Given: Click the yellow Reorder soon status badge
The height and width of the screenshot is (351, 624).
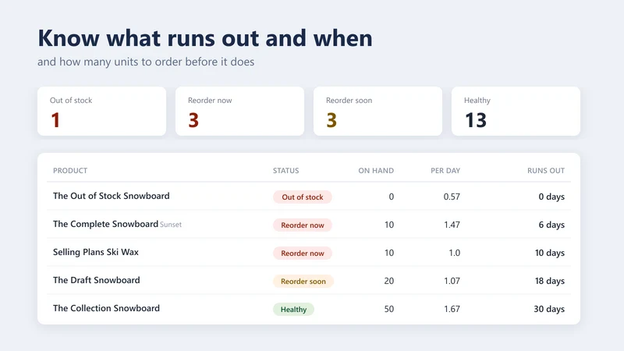Looking at the screenshot, I should [303, 282].
